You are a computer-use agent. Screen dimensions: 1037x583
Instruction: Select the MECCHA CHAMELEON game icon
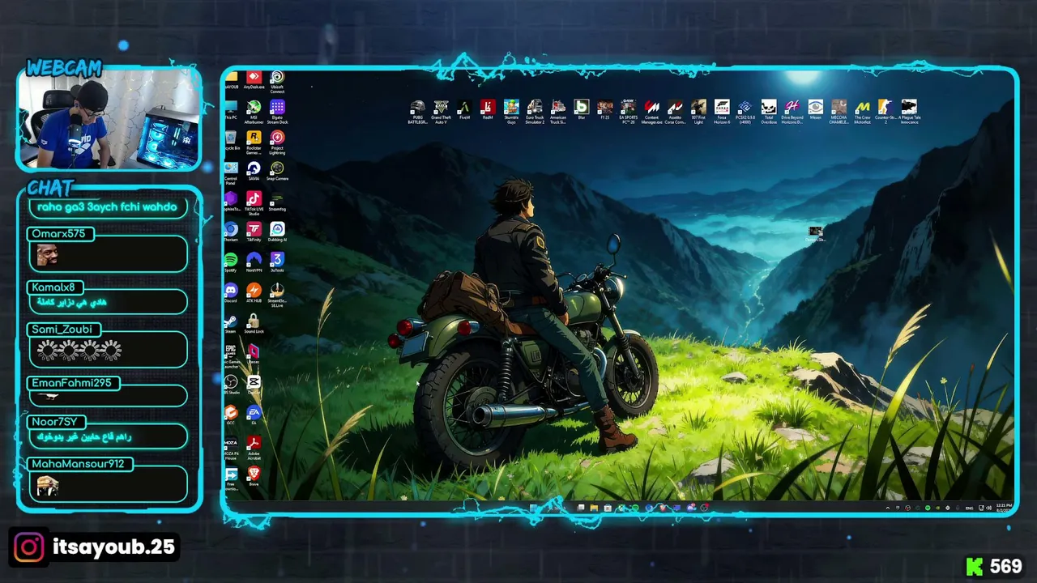[839, 113]
